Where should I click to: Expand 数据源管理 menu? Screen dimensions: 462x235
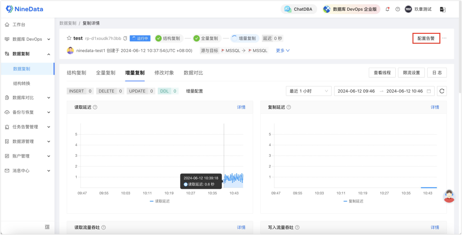click(27, 141)
